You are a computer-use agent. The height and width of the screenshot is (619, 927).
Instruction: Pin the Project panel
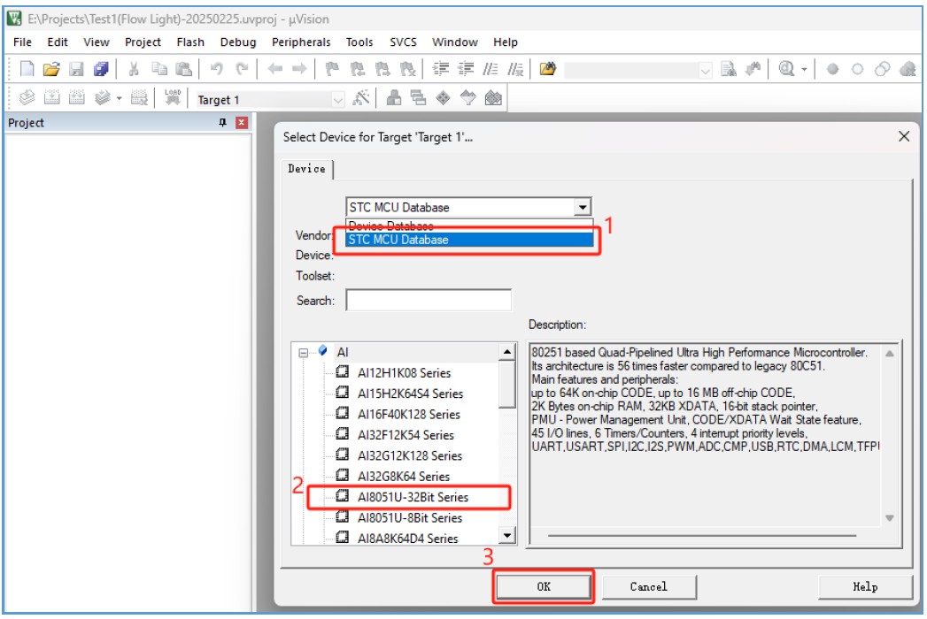(222, 122)
